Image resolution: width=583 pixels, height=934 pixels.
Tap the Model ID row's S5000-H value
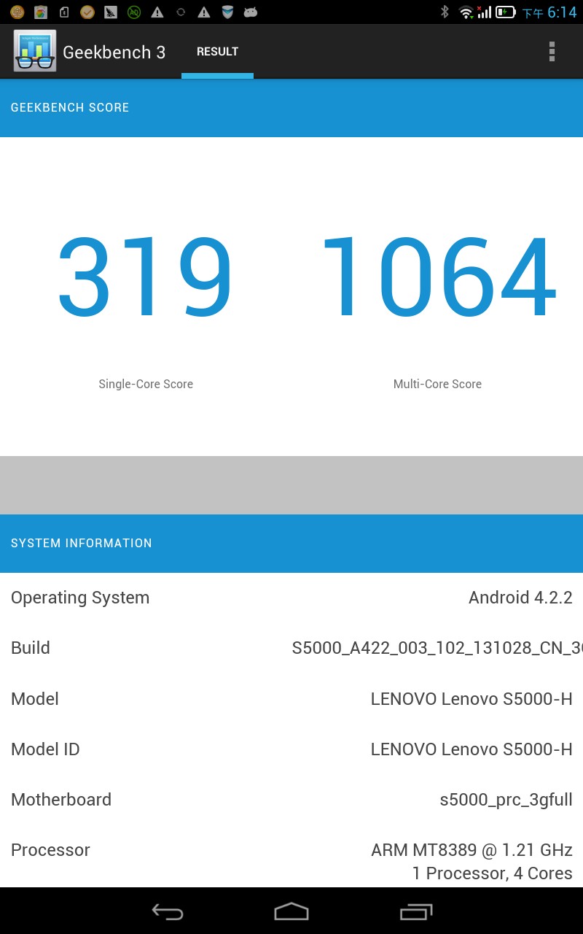(x=472, y=749)
